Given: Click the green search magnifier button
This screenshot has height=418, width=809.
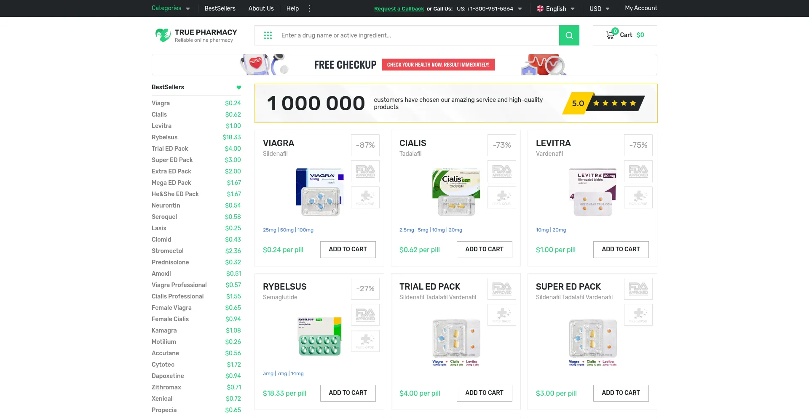Looking at the screenshot, I should pos(569,35).
